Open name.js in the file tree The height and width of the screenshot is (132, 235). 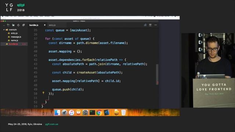(14, 40)
